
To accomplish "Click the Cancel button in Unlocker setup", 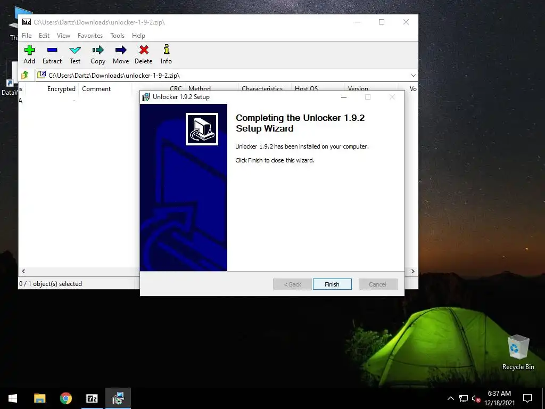I will 378,284.
